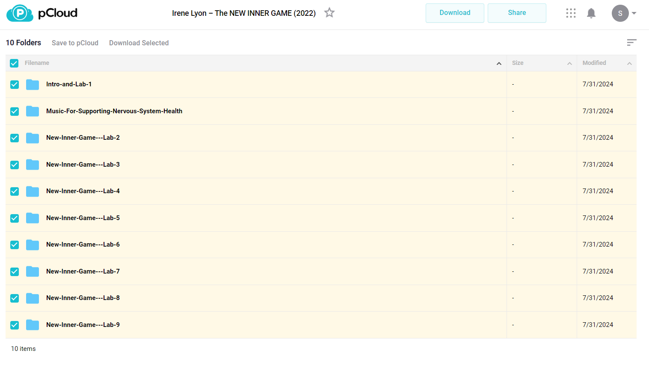This screenshot has height=365, width=649.
Task: Click the 10 Folders label
Action: tap(24, 43)
